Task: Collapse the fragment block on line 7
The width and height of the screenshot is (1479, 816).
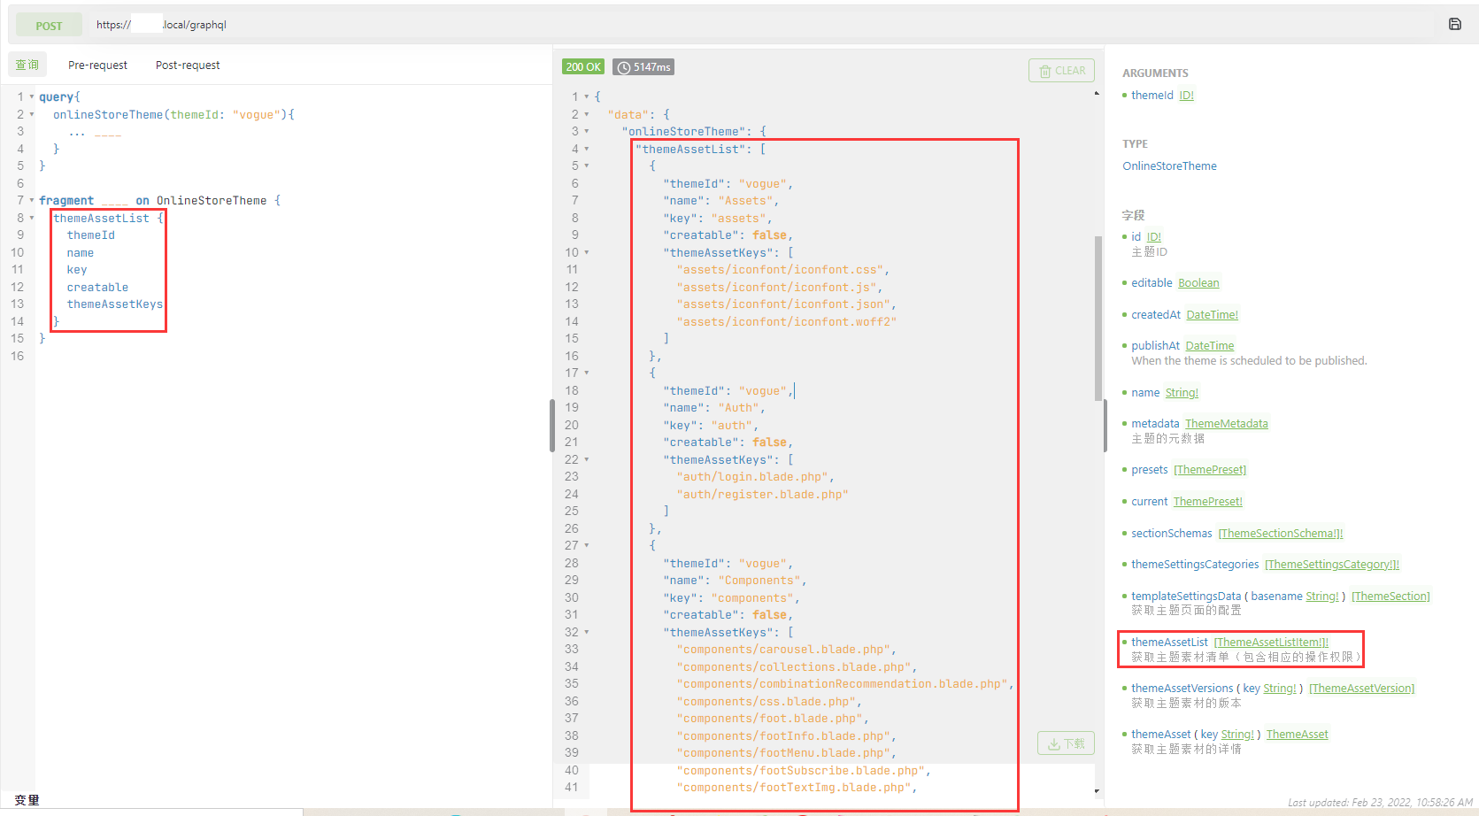Action: click(32, 201)
